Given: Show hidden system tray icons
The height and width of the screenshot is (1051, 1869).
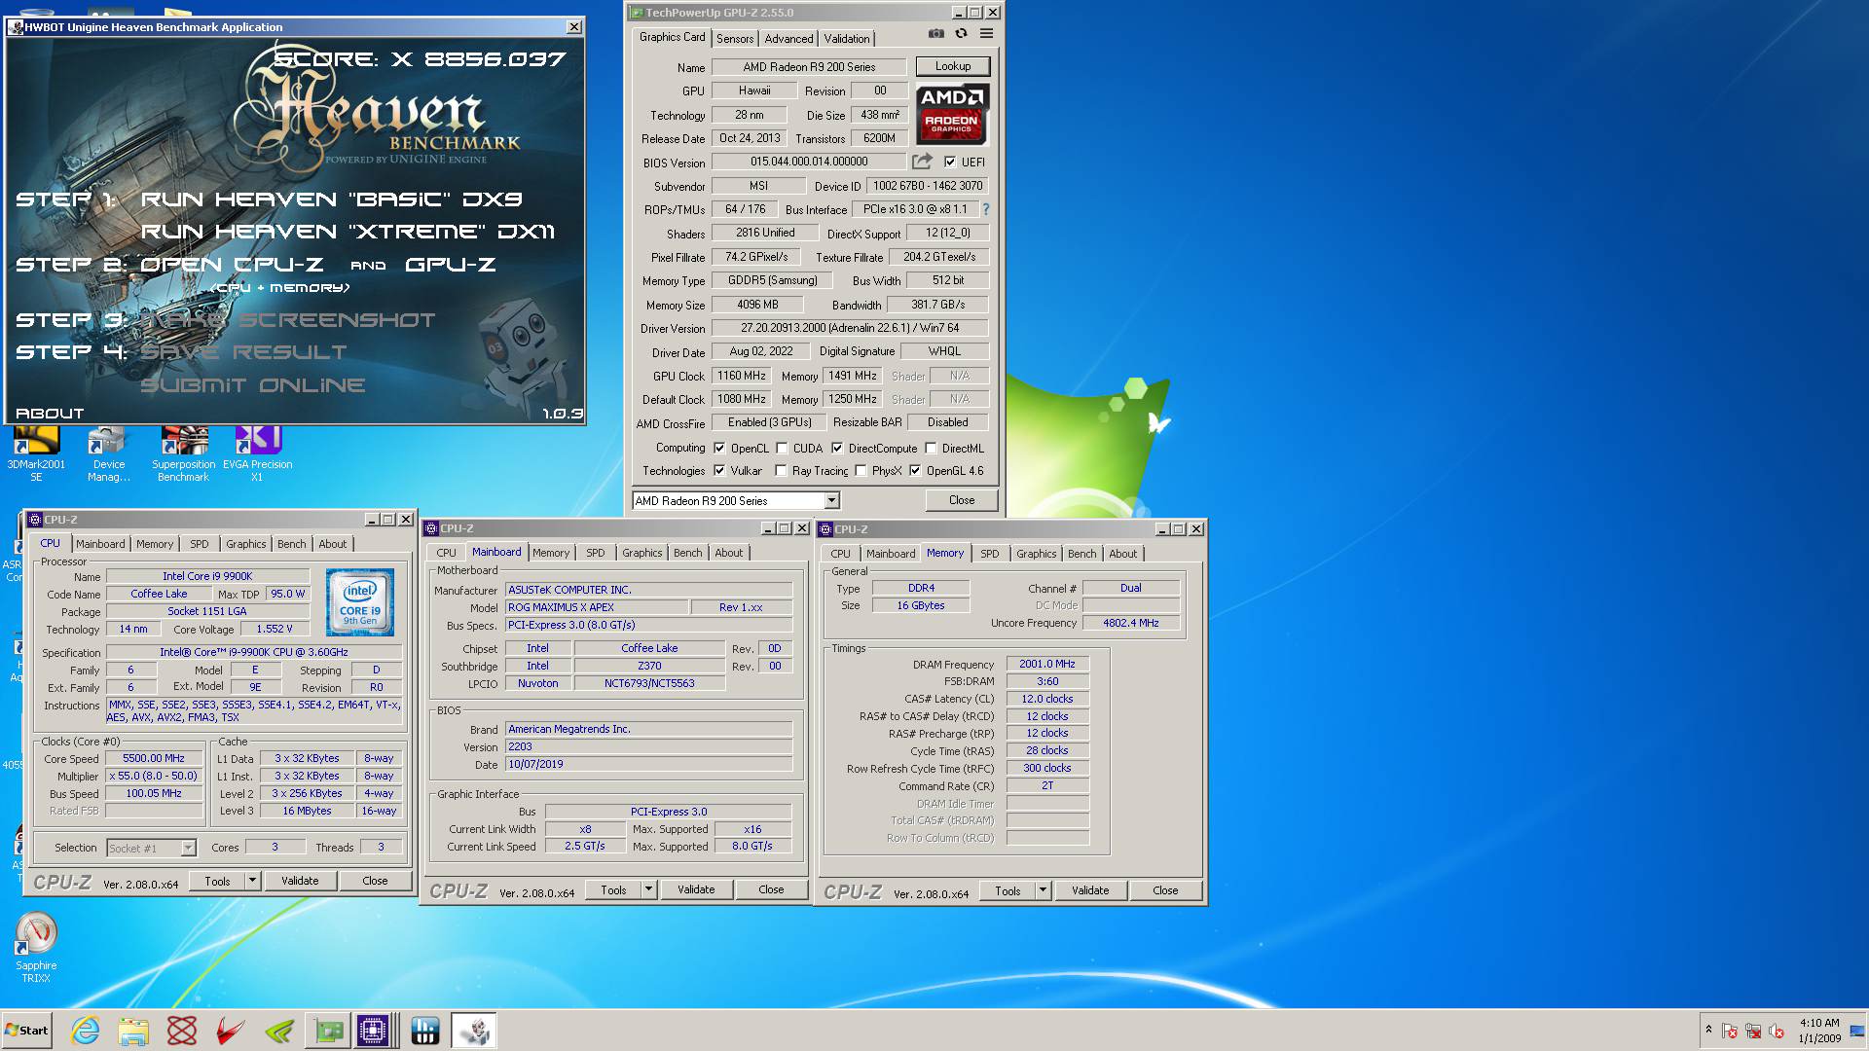Looking at the screenshot, I should pos(1708,1030).
